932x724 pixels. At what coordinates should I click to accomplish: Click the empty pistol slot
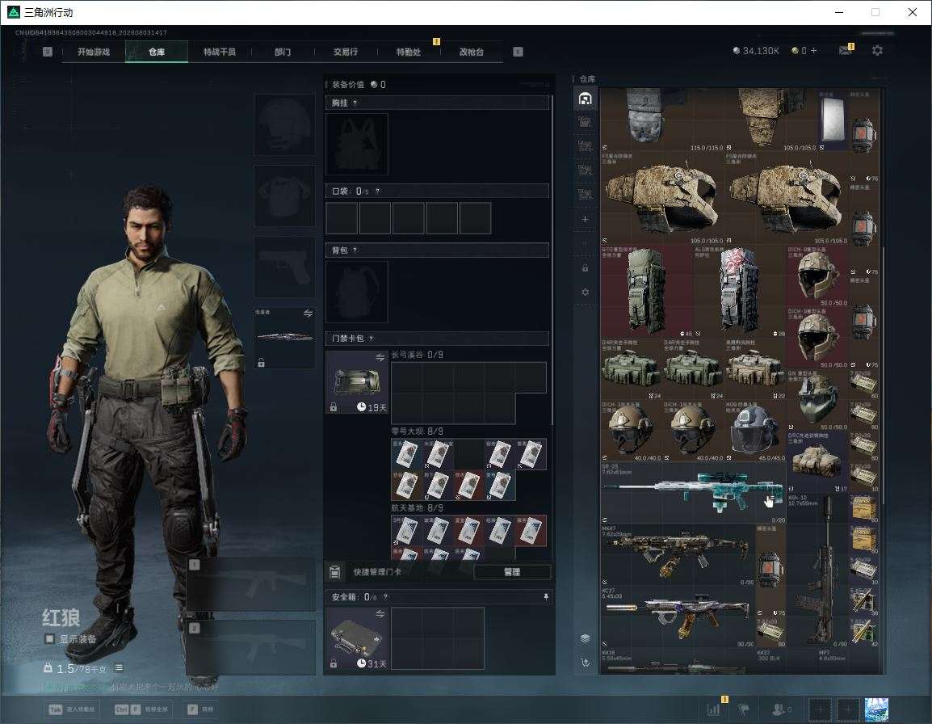coord(284,267)
